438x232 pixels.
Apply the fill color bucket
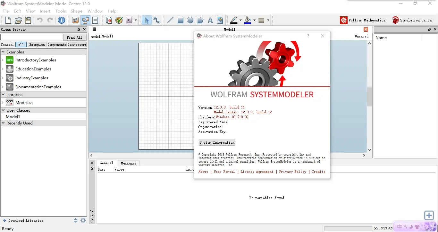(x=248, y=20)
